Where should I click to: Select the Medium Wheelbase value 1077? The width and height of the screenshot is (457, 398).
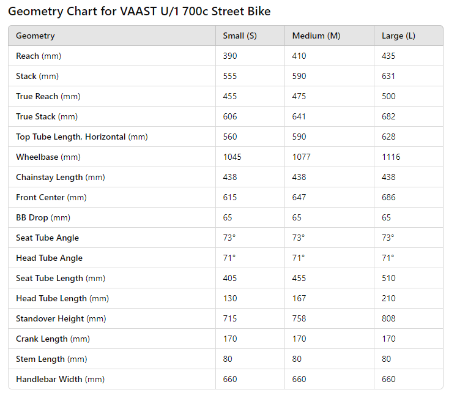(302, 157)
